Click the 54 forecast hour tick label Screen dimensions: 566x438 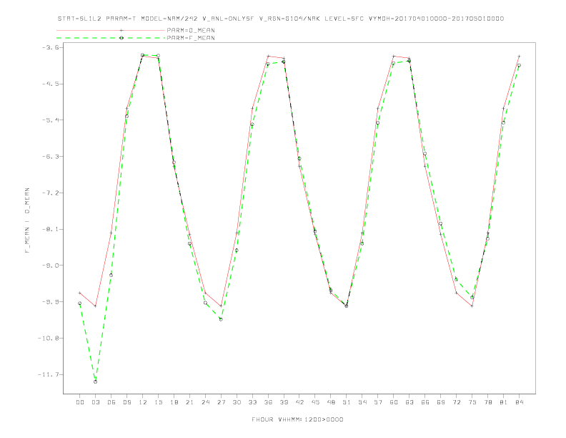point(362,402)
